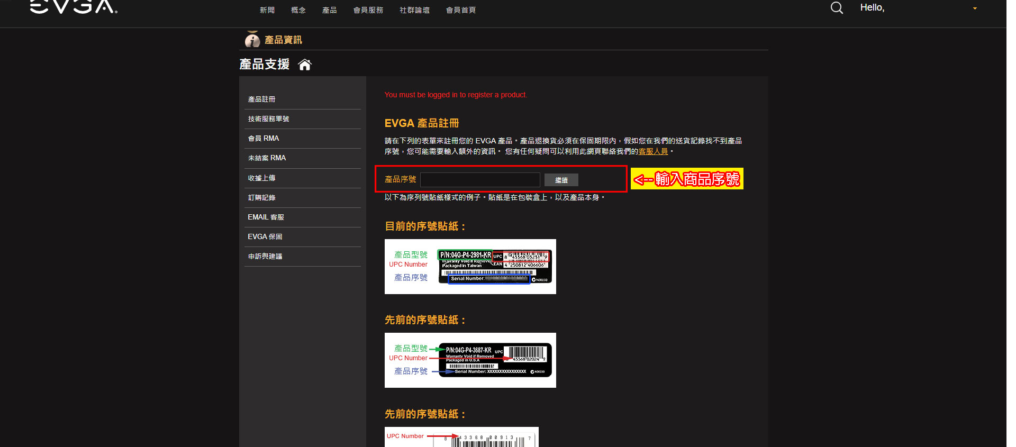Click the 產品支援 heading text
1016x447 pixels.
tap(265, 65)
